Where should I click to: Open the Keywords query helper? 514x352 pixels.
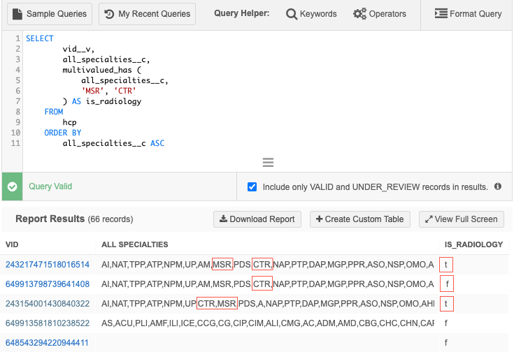(311, 14)
